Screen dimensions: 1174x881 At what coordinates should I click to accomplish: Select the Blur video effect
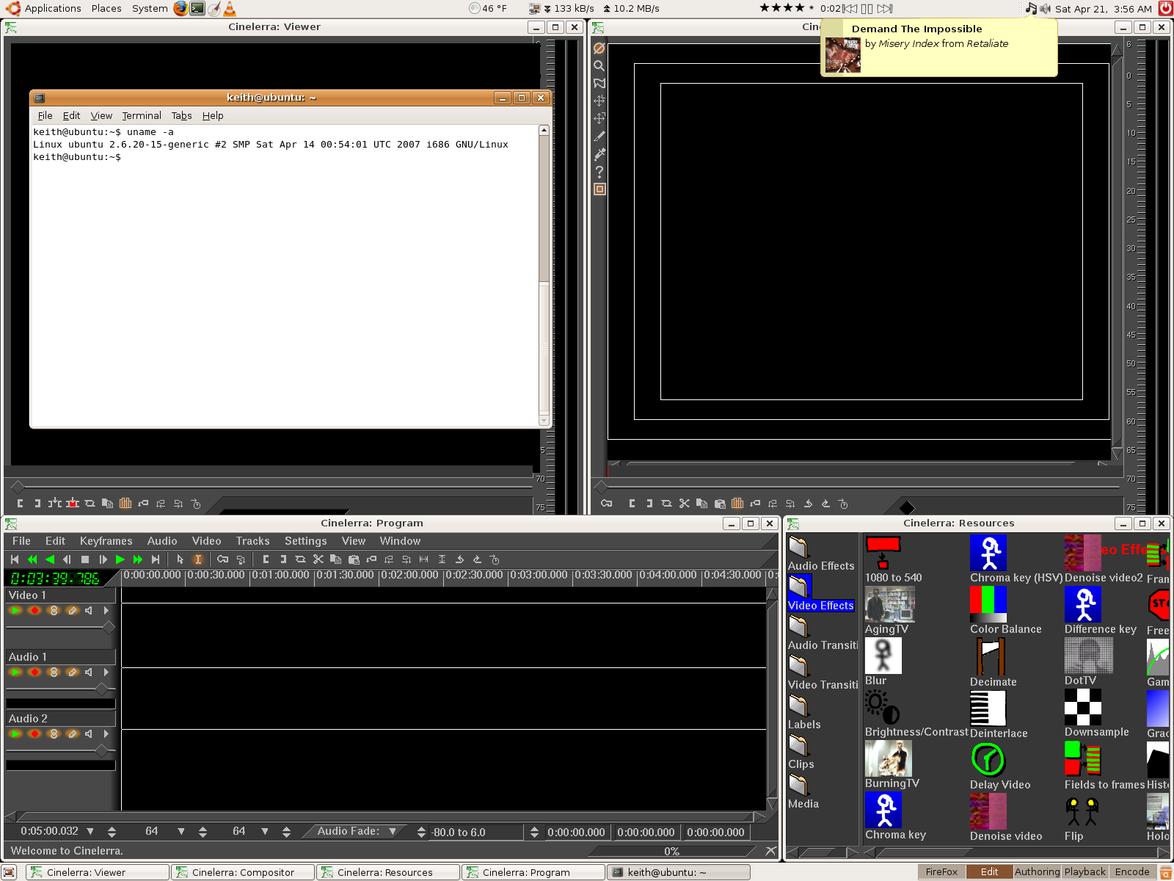(883, 661)
